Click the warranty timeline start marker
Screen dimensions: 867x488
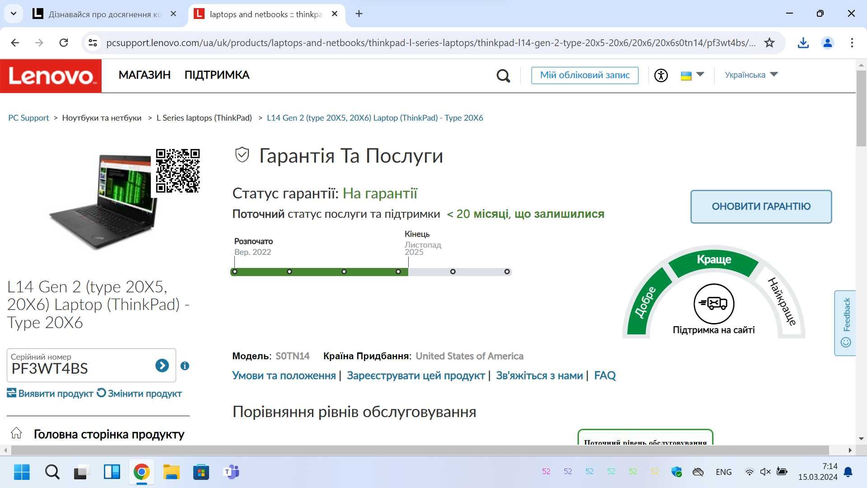(x=235, y=272)
